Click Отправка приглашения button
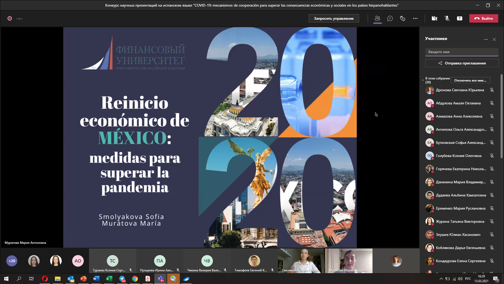 pyautogui.click(x=462, y=63)
